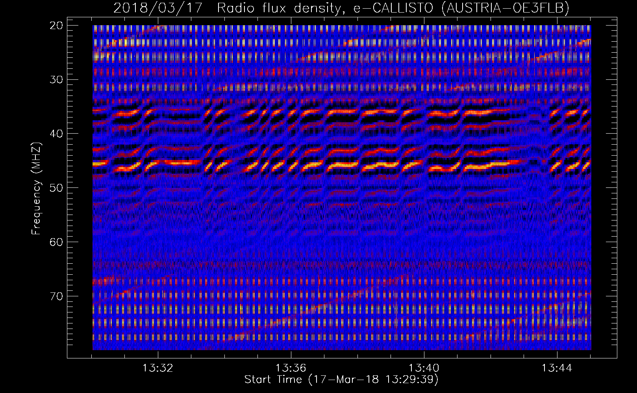
Task: Click the 50 frequency tick label
Action: coord(56,187)
